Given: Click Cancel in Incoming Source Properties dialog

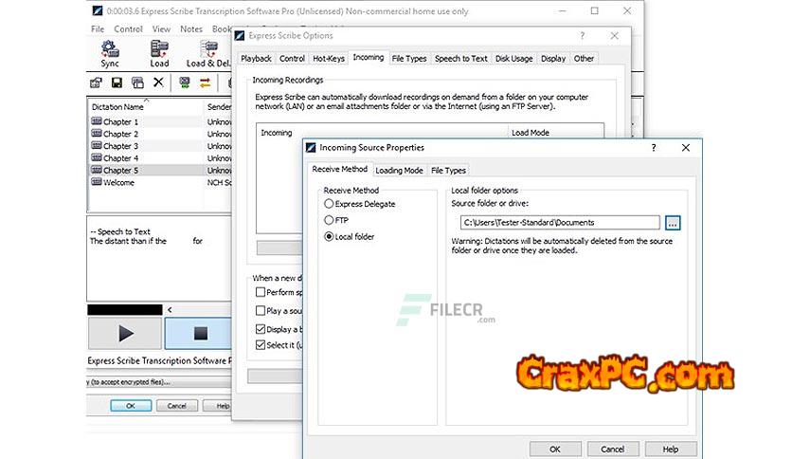Looking at the screenshot, I should tap(612, 449).
